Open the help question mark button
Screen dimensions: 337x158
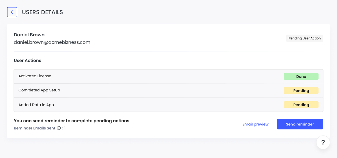(323, 142)
